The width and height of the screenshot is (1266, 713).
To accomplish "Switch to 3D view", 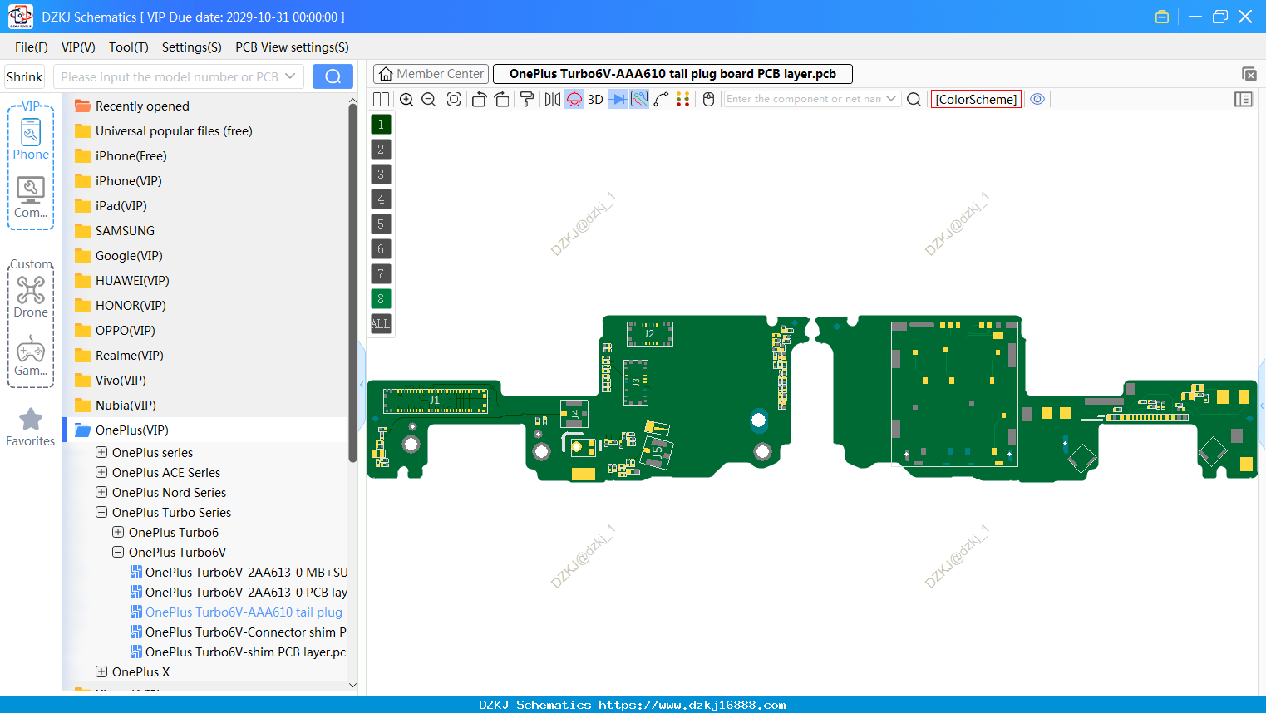I will (x=595, y=99).
